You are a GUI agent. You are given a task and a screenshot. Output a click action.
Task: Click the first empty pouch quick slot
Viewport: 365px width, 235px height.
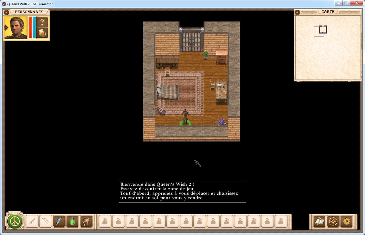click(105, 221)
